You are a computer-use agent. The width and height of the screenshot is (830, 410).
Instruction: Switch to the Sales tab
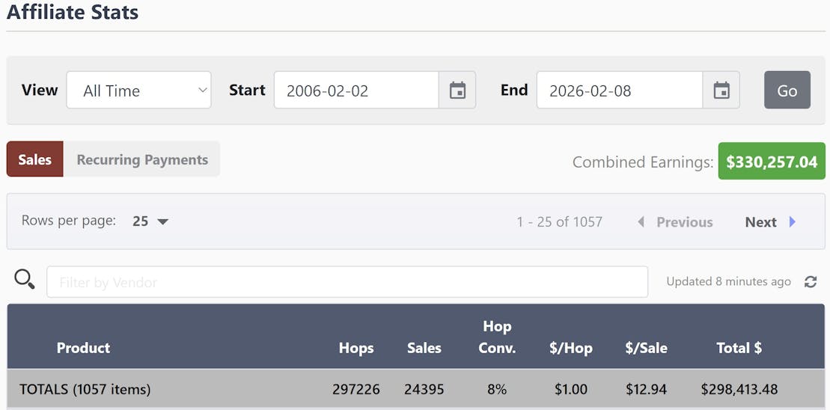click(x=35, y=159)
